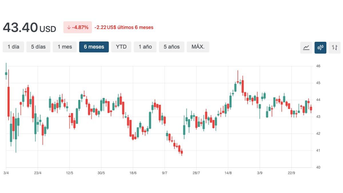Screen dimensions: 343x193
Task: Switch to the OHLC bar chart view
Action: (x=335, y=47)
